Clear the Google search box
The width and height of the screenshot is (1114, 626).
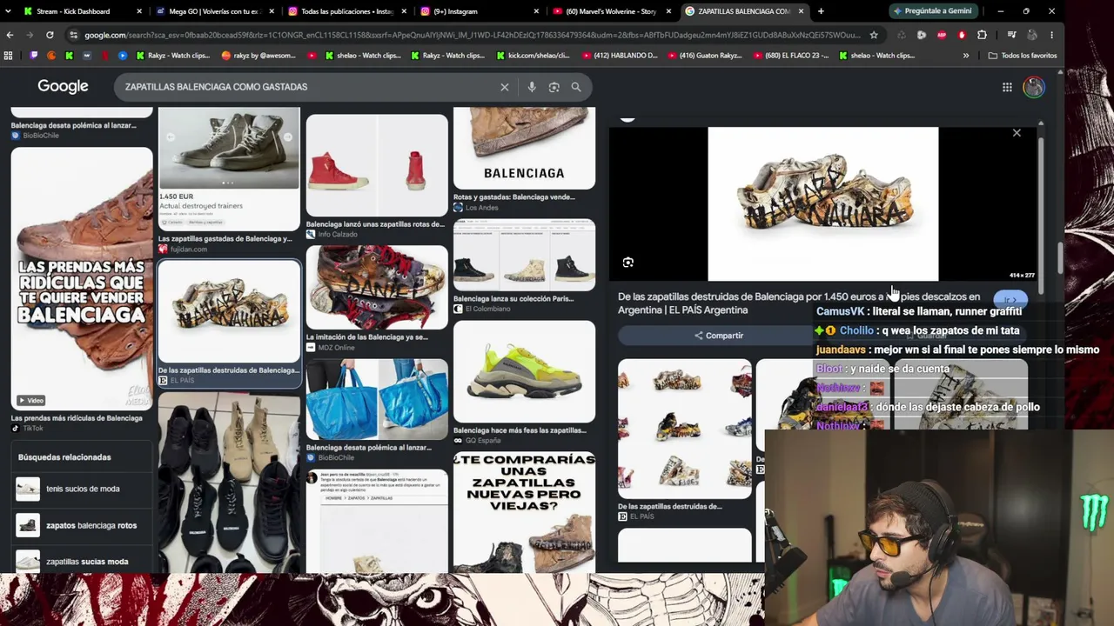pos(504,87)
